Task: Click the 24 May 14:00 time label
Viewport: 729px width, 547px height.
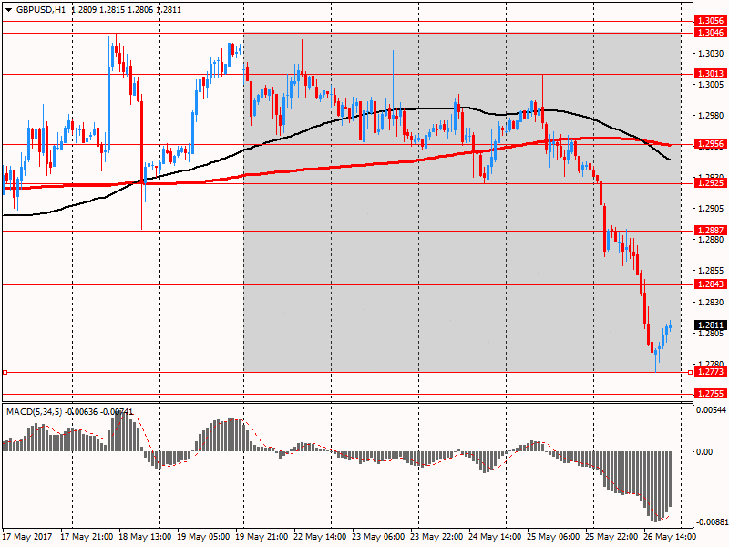Action: 495,536
